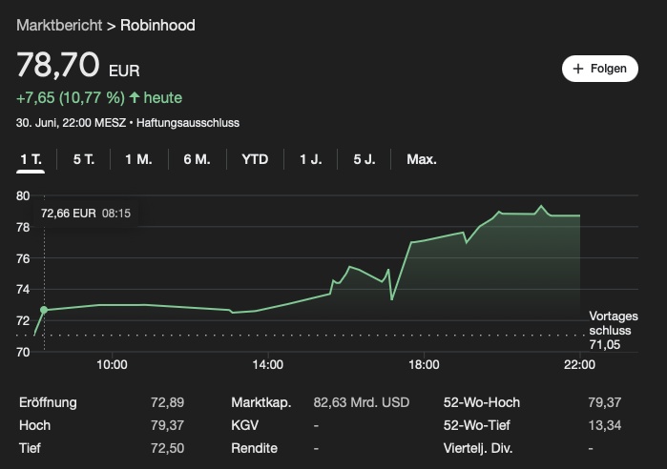This screenshot has width=667, height=469.
Task: Click the plus icon in Folgen button
Action: 577,69
